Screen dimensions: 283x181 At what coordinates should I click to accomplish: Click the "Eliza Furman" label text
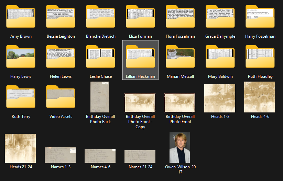click(x=140, y=36)
